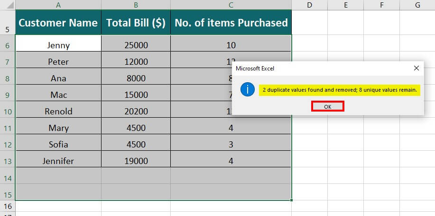Image resolution: width=435 pixels, height=216 pixels.
Task: Select row 6 header
Action: pyautogui.click(x=8, y=43)
